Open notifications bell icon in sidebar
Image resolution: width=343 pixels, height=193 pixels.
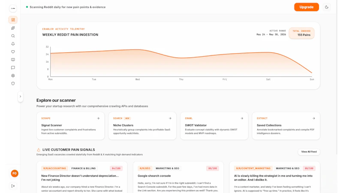pos(13,44)
